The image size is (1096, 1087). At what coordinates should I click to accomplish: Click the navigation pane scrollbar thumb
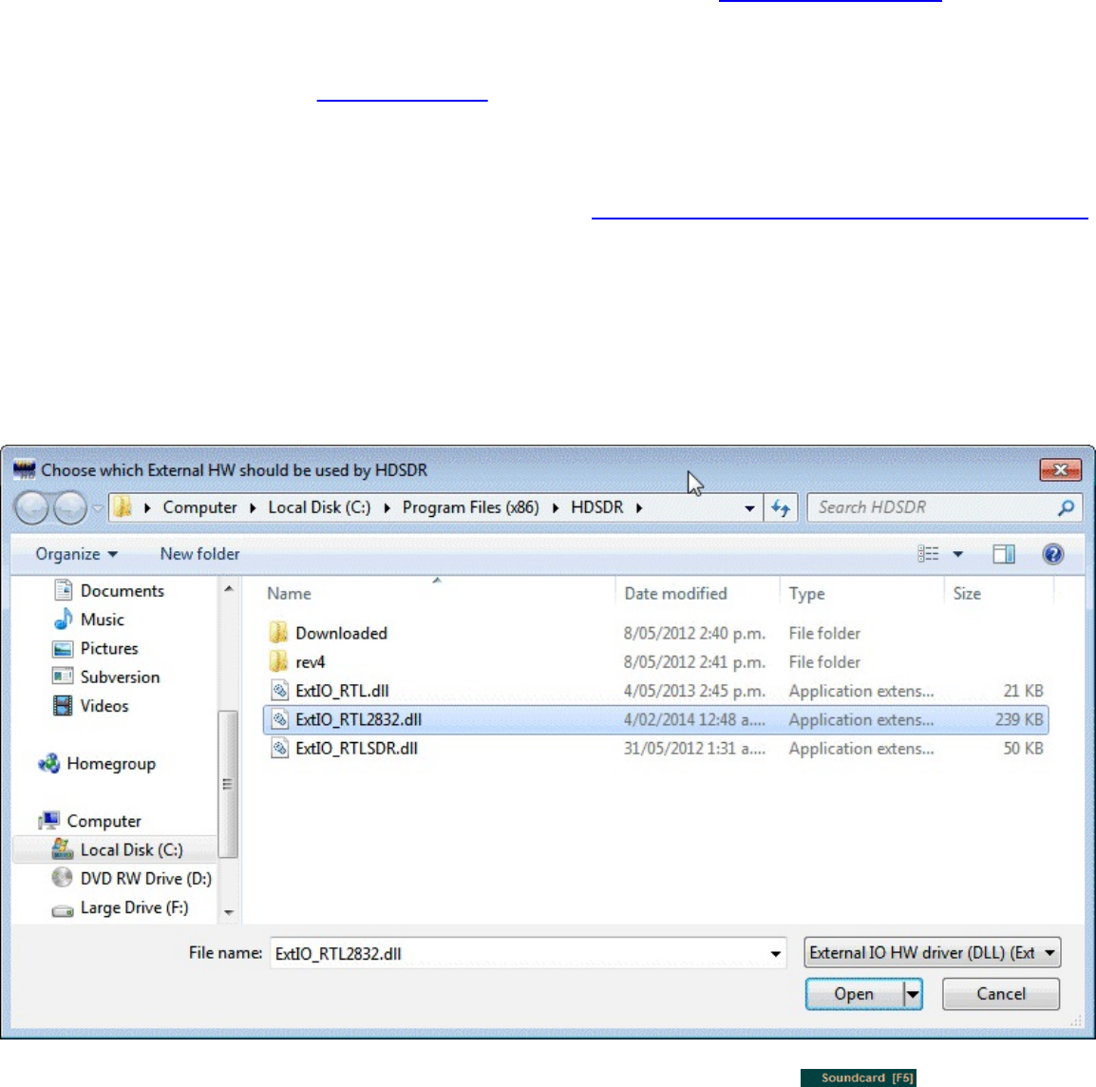228,784
